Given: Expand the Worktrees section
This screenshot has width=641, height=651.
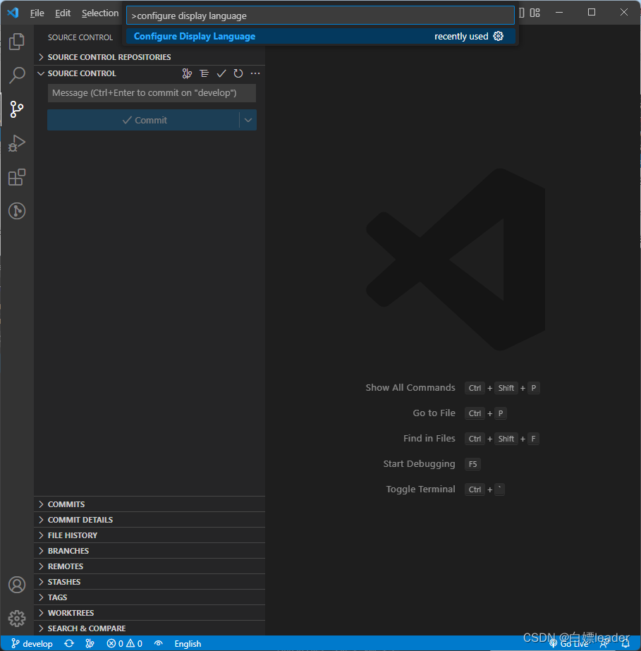Looking at the screenshot, I should click(x=149, y=613).
